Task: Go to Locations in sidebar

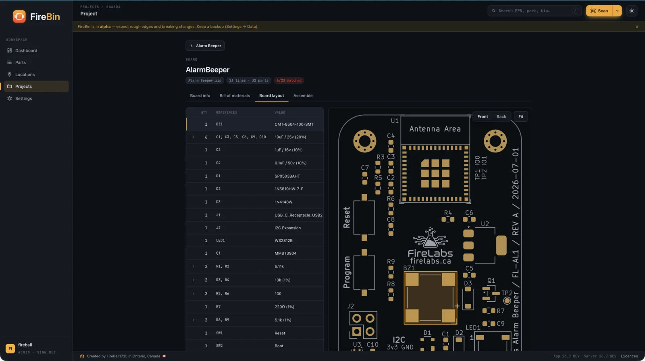Action: click(x=36, y=75)
